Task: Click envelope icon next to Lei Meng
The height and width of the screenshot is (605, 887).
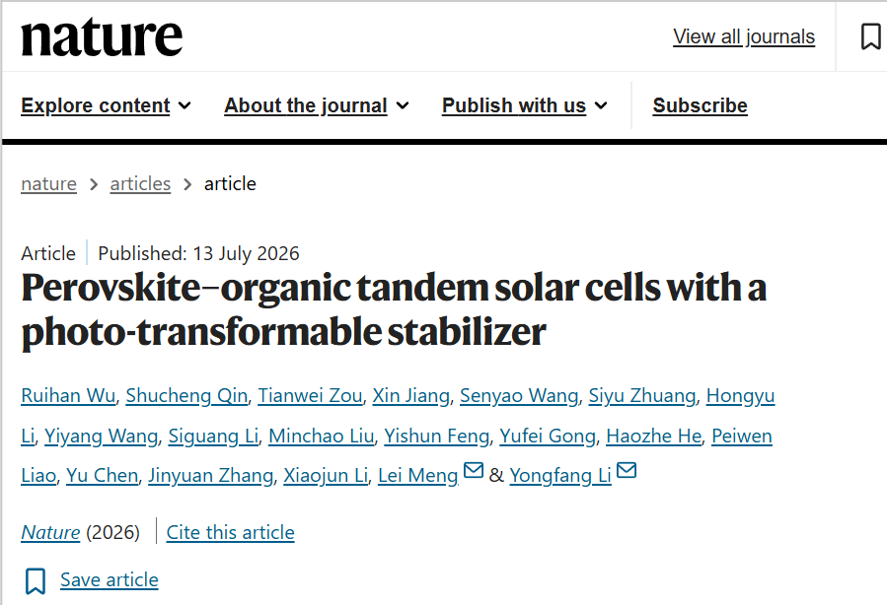Action: coord(474,470)
